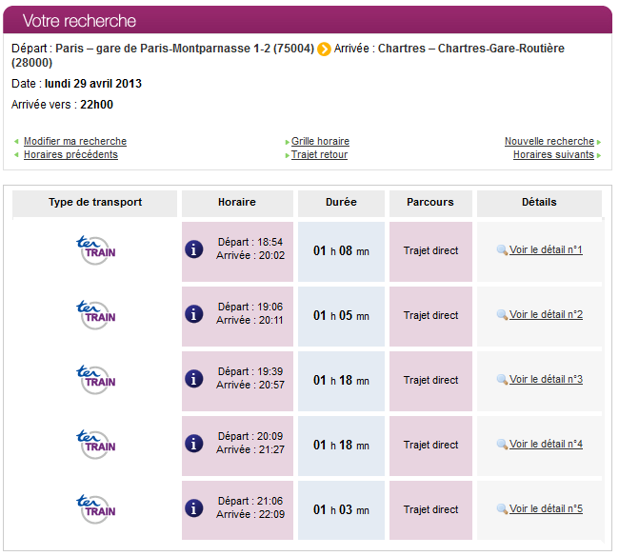Click info icon for 20:09 departure
The image size is (619, 556).
point(194,444)
